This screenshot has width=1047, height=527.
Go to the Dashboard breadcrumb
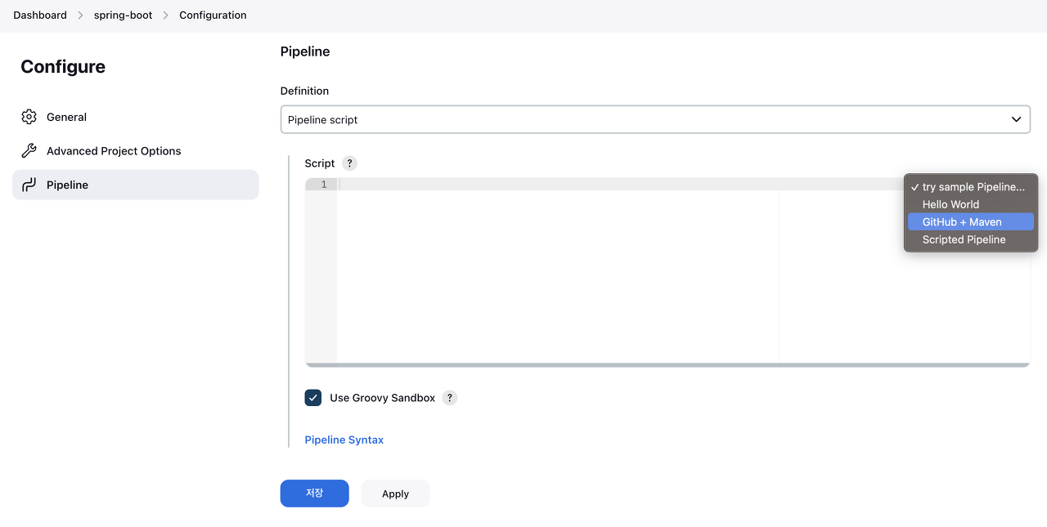tap(40, 15)
